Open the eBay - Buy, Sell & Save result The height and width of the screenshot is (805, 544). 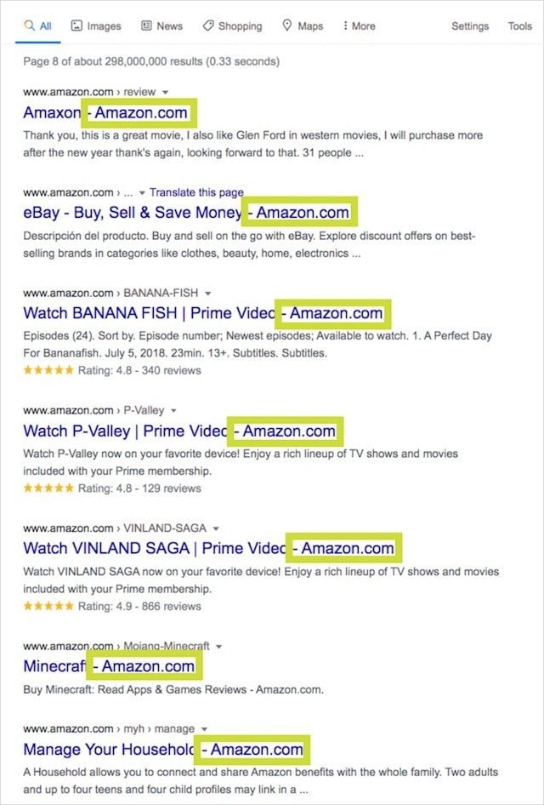(x=132, y=212)
